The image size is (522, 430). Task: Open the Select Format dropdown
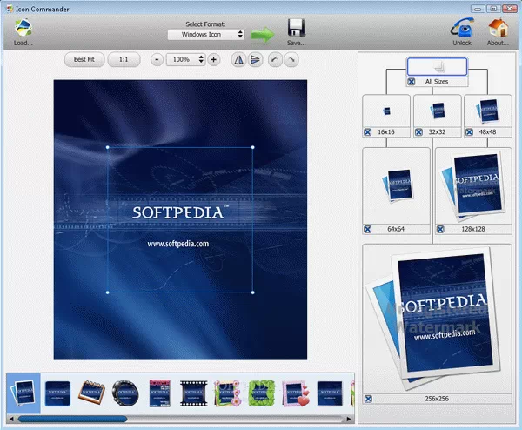coord(207,35)
